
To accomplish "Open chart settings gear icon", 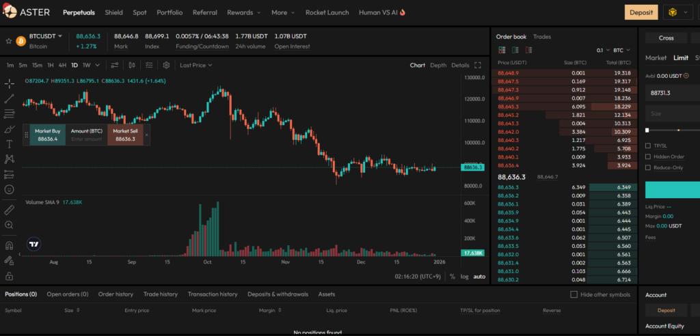I will (x=166, y=66).
